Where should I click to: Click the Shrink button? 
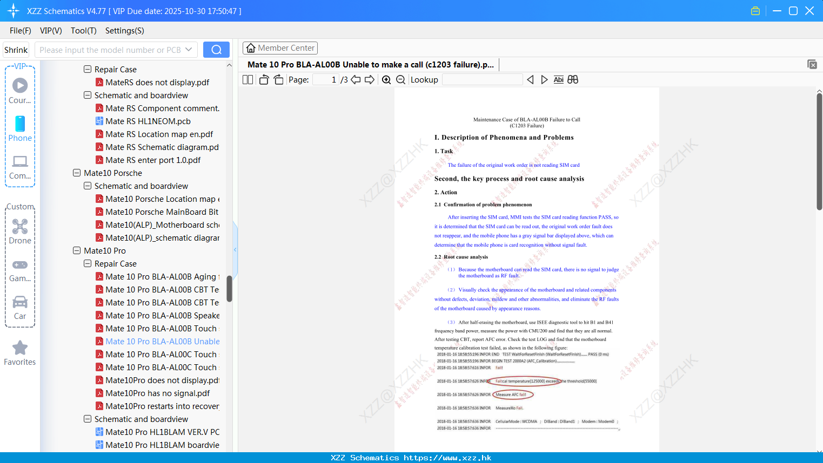[x=16, y=50]
